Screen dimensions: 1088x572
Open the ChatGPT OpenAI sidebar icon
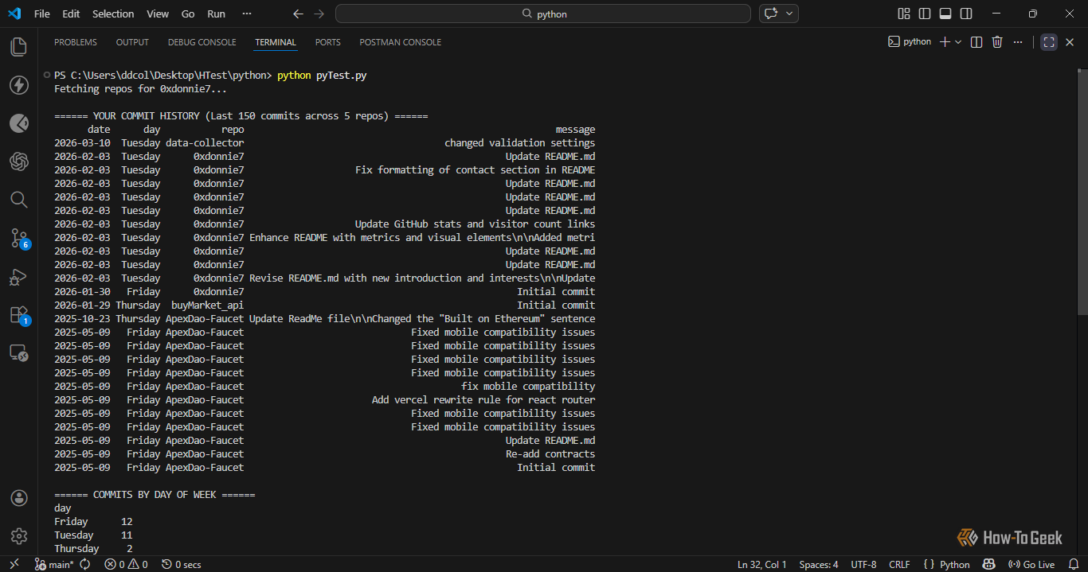click(x=19, y=161)
